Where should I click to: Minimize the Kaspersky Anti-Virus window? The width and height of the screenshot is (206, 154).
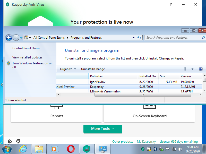(183, 4)
